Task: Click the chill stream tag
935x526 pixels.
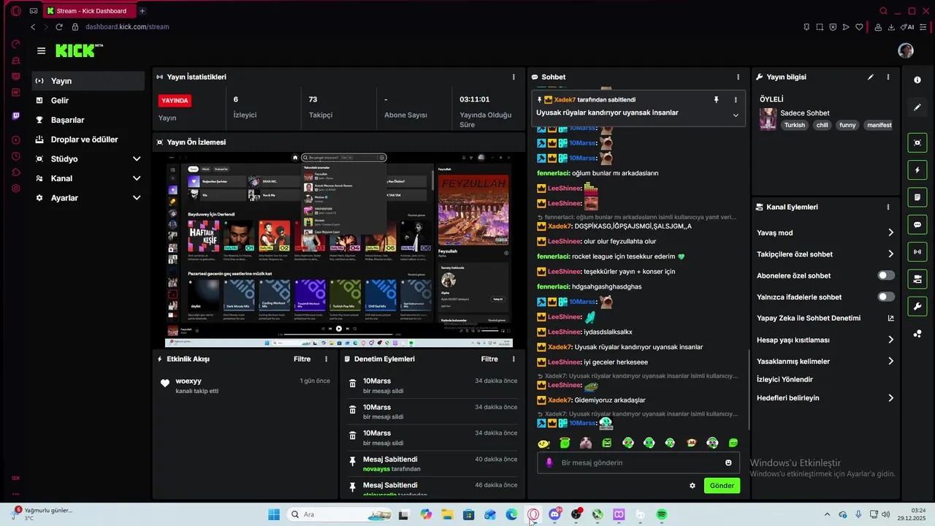Action: (822, 125)
